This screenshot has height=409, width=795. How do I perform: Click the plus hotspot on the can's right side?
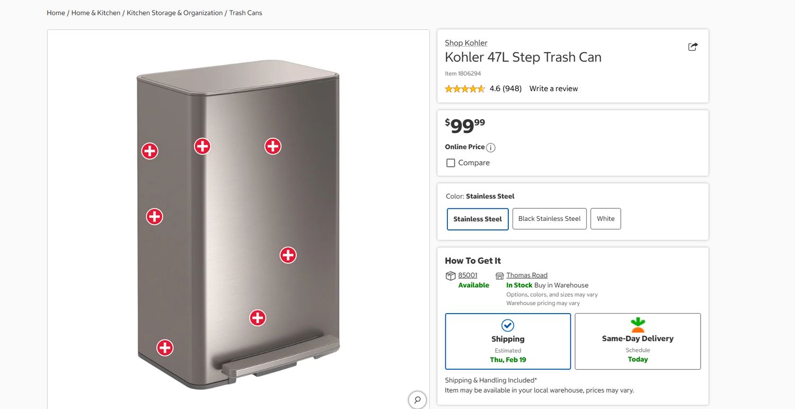click(288, 255)
